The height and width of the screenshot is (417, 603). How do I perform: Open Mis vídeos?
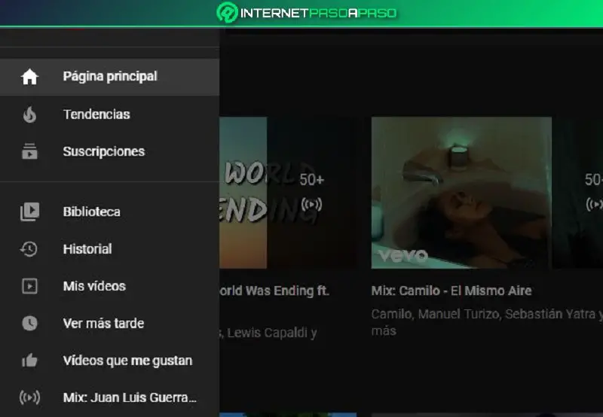coord(109,286)
